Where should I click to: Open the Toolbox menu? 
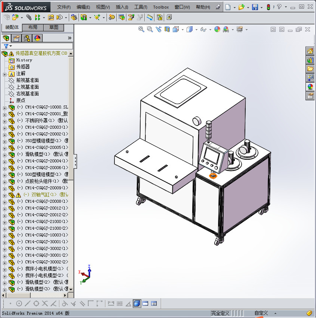(x=161, y=7)
